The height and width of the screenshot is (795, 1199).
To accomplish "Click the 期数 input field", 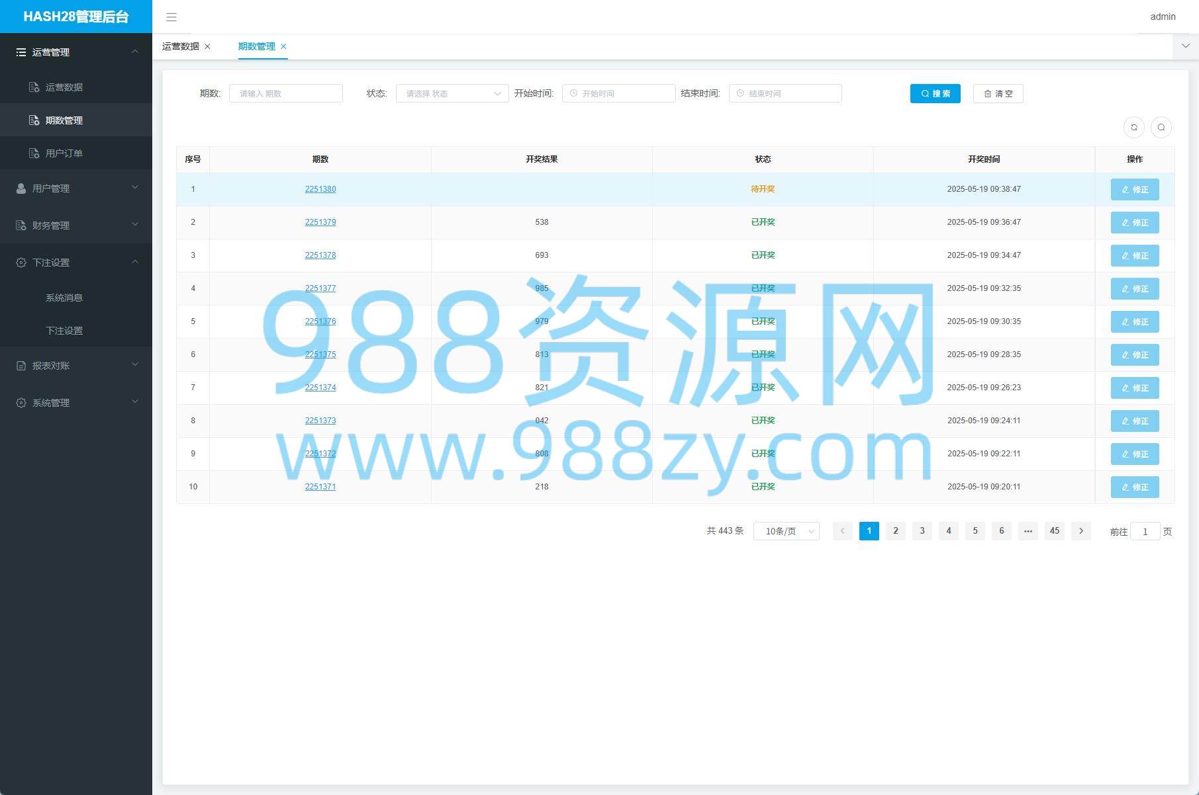I will (286, 94).
